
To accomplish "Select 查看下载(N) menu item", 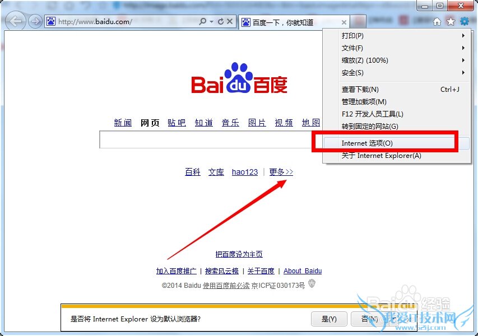I will tap(397, 89).
